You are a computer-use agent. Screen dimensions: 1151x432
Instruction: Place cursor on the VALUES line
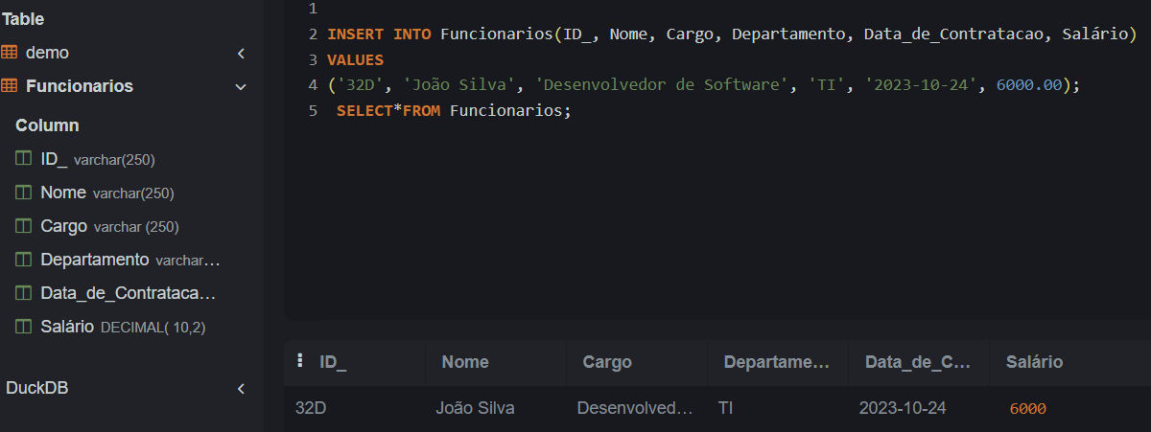(x=355, y=59)
